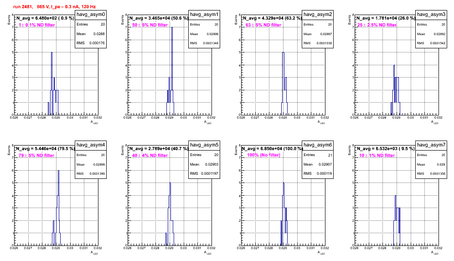Click the A_LED axis label under havg_asym2 plot
The height and width of the screenshot is (261, 454).
point(321,122)
